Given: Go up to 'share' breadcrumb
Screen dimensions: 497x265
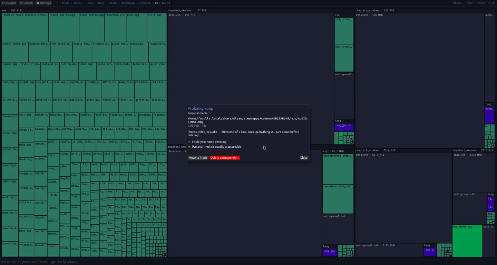Looking at the screenshot, I should (x=100, y=3).
